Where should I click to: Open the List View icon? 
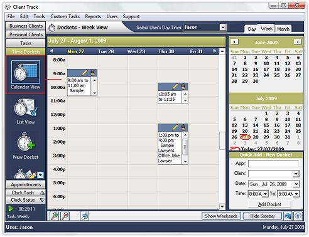pos(26,108)
